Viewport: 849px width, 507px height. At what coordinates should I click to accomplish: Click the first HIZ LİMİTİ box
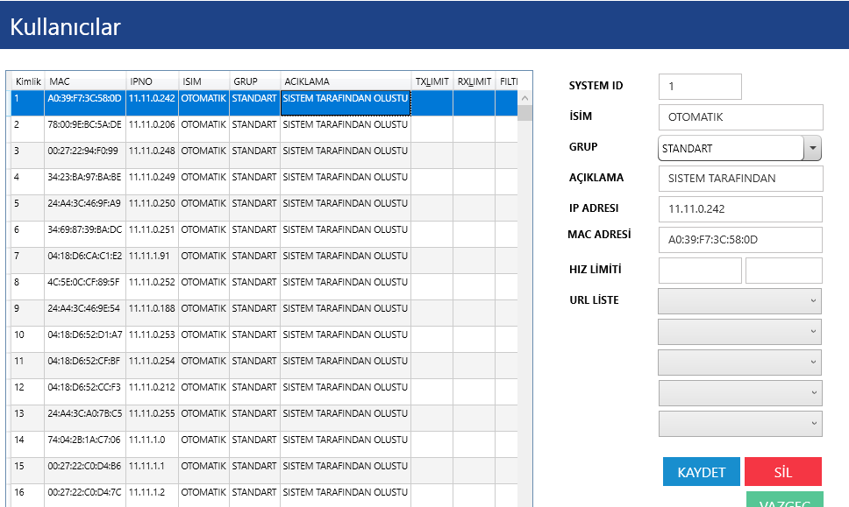(x=699, y=271)
